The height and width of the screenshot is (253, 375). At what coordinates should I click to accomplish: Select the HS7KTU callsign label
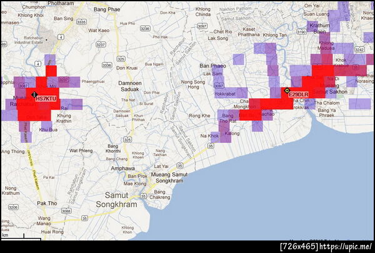coord(46,99)
